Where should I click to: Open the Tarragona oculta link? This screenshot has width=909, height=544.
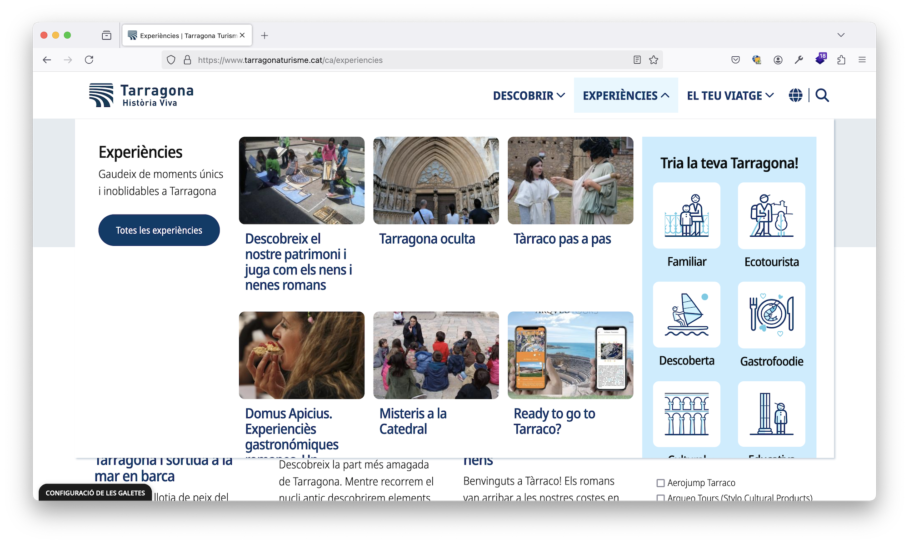coord(427,239)
